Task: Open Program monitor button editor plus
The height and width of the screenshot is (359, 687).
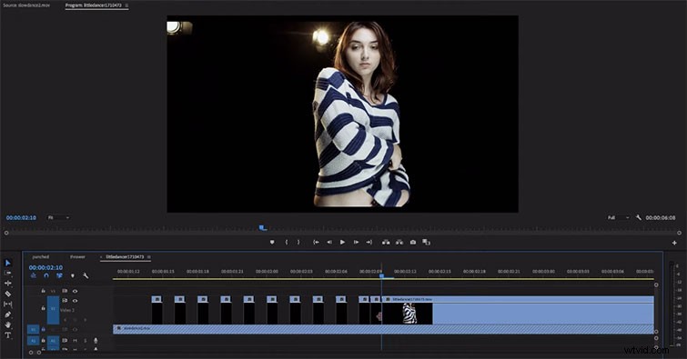Action: click(674, 243)
